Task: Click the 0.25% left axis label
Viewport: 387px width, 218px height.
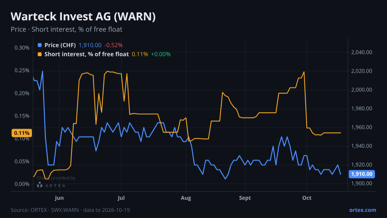Action: pyautogui.click(x=22, y=70)
